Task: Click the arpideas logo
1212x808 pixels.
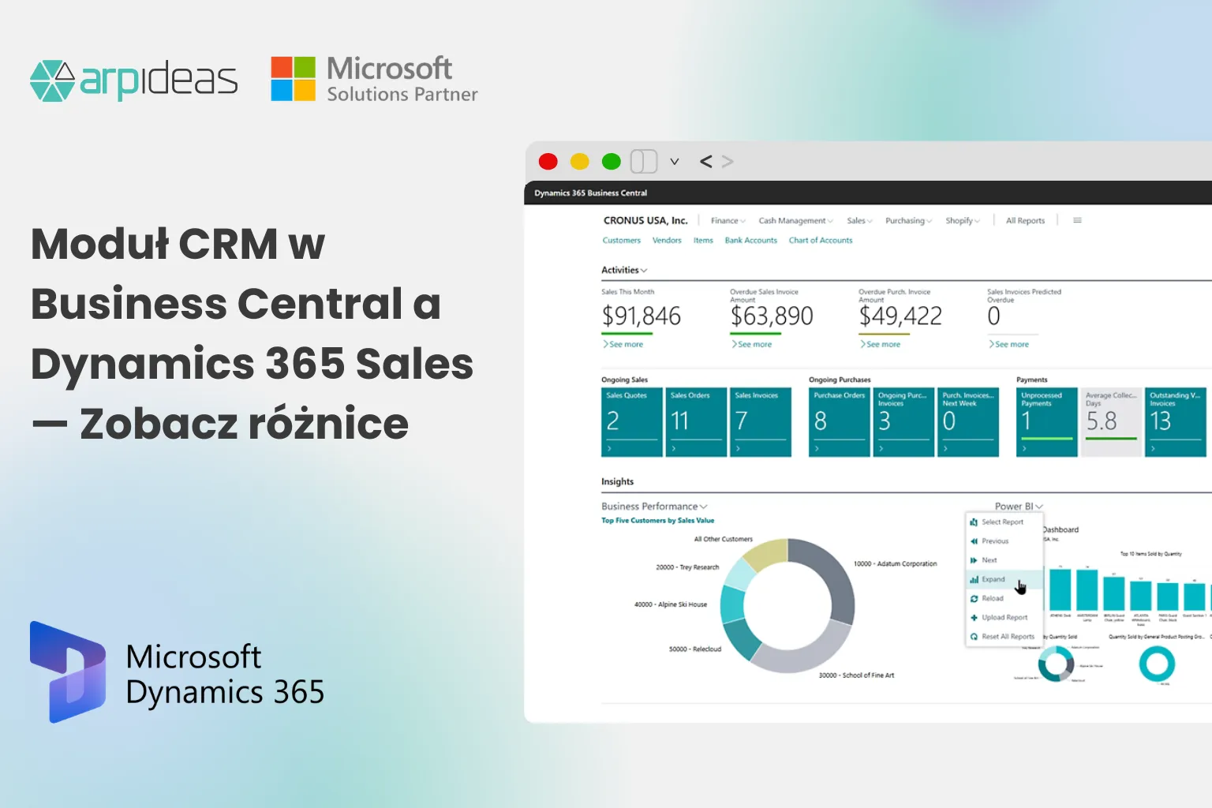Action: pos(133,80)
